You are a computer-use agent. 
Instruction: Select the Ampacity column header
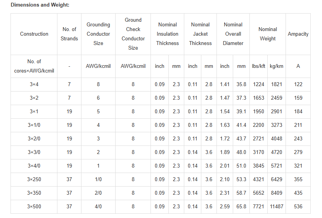[x=298, y=34]
